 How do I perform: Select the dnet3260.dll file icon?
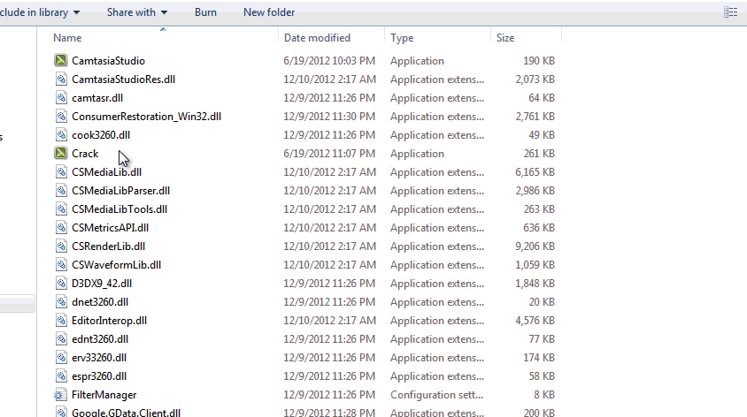pyautogui.click(x=61, y=301)
